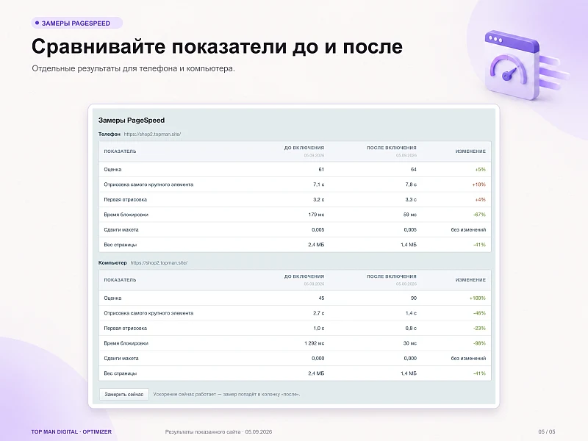Click the '2,7 с' value
The image size is (588, 441).
point(319,313)
